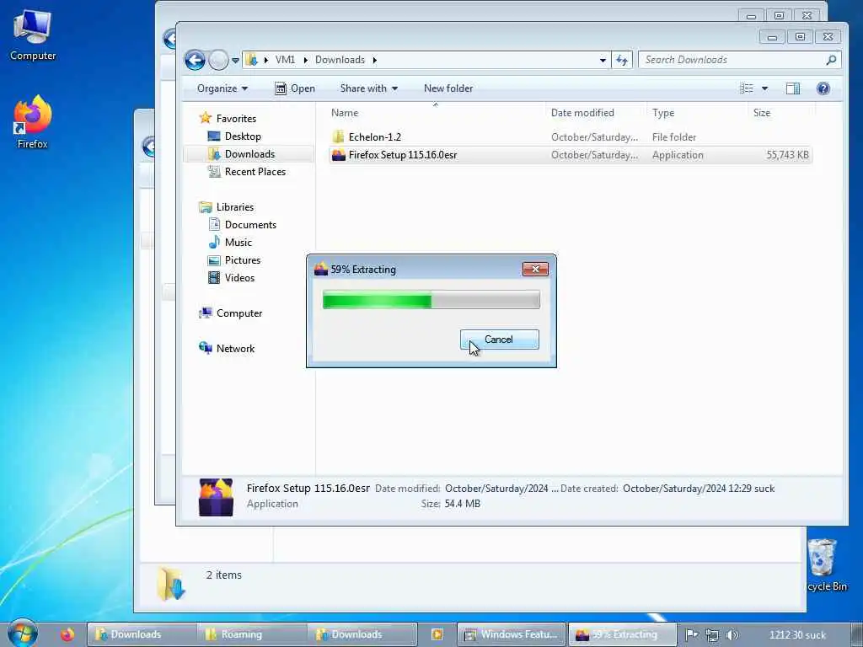Click the search magnifier icon
Viewport: 863px width, 647px height.
(831, 60)
